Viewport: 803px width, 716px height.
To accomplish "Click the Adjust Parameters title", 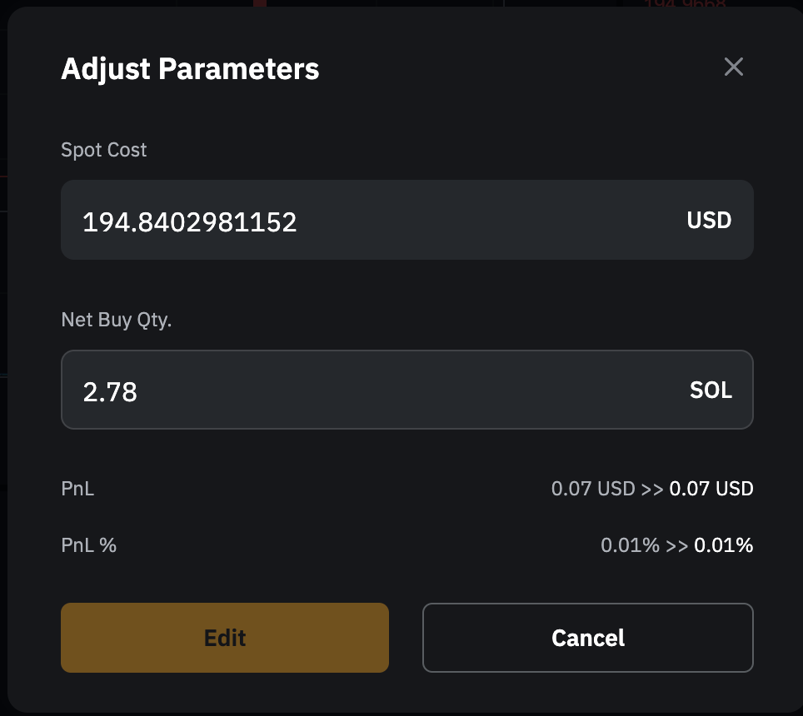I will tap(190, 68).
